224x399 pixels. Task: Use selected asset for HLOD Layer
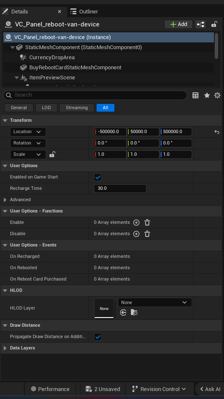coord(123,312)
